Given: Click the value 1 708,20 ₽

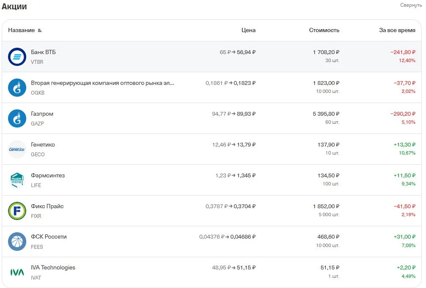Looking at the screenshot, I should (326, 52).
